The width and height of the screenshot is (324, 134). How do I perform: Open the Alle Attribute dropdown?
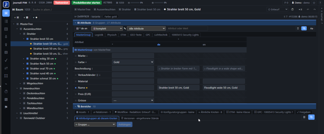pyautogui.click(x=146, y=28)
